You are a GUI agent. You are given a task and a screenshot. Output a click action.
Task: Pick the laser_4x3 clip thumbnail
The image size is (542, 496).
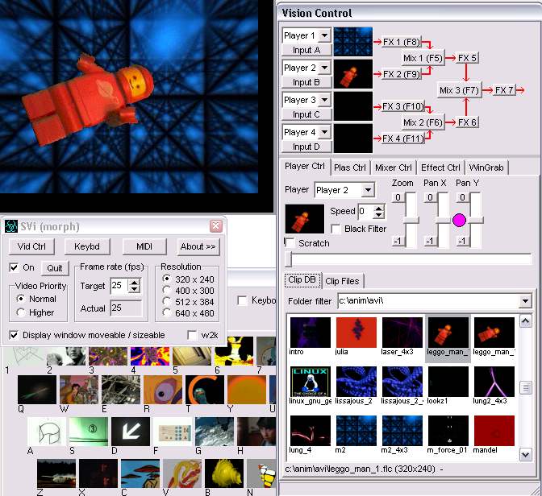(402, 333)
